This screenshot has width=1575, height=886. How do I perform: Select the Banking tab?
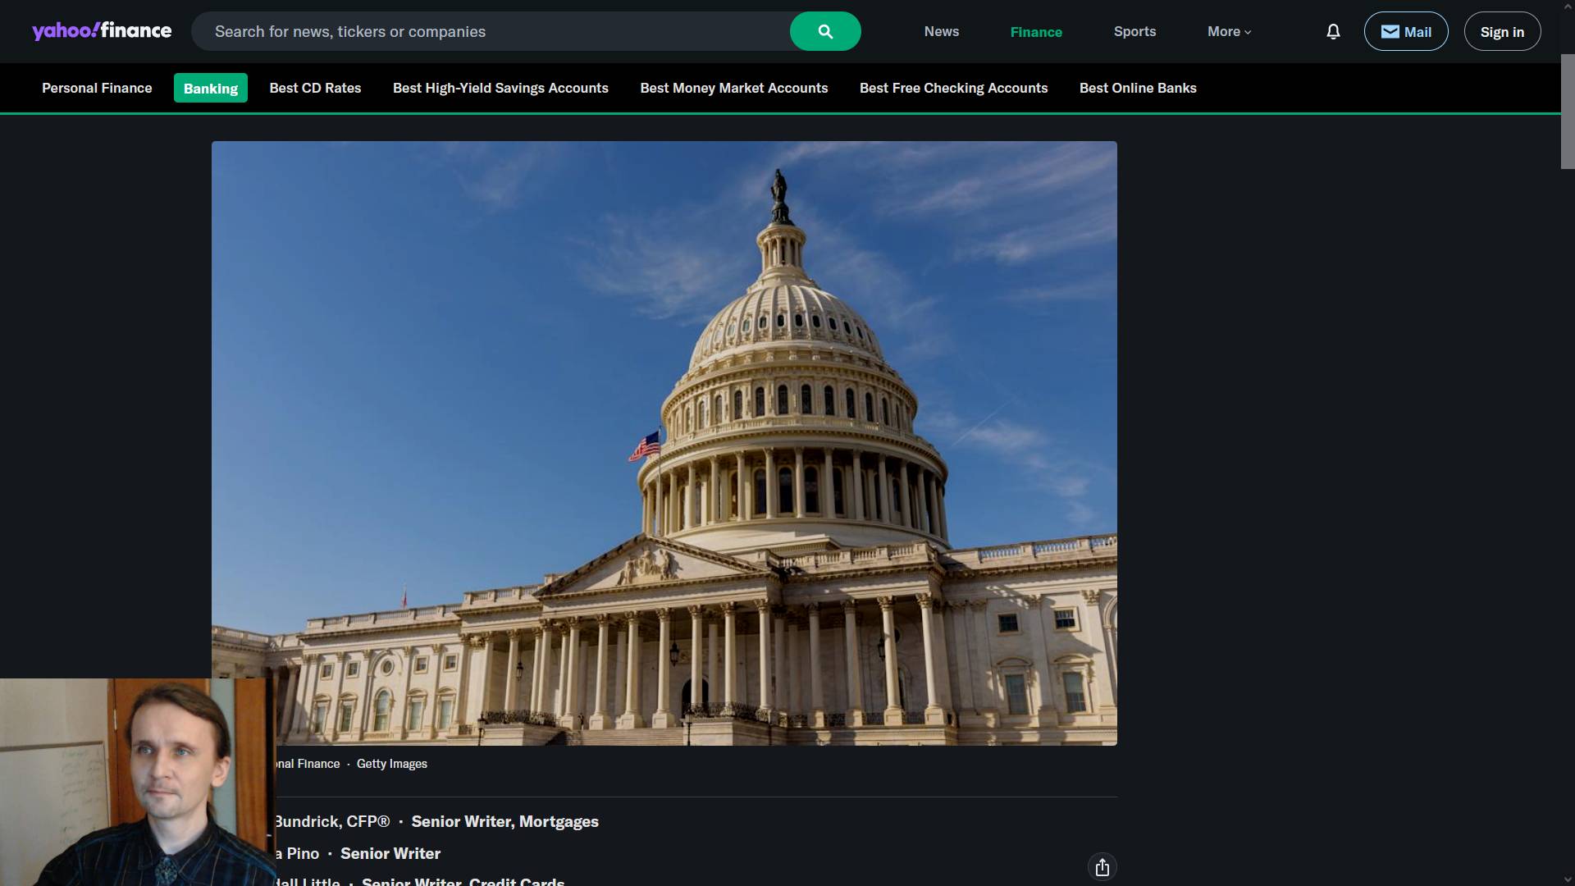[210, 88]
